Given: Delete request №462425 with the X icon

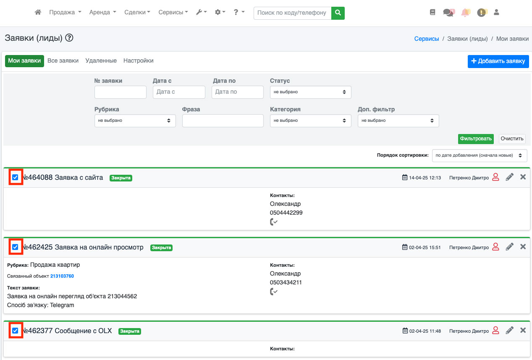Looking at the screenshot, I should click(523, 247).
